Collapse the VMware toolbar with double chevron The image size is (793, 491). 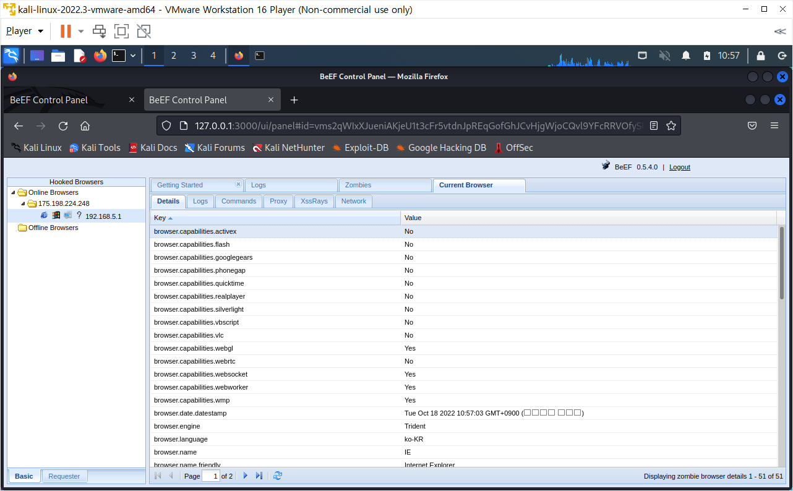point(780,31)
